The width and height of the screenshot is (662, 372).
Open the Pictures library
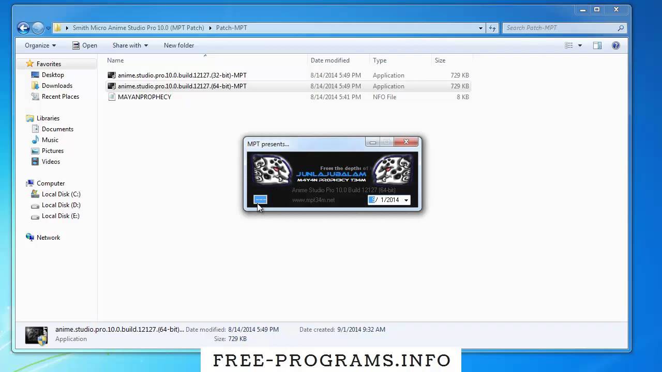pyautogui.click(x=53, y=151)
